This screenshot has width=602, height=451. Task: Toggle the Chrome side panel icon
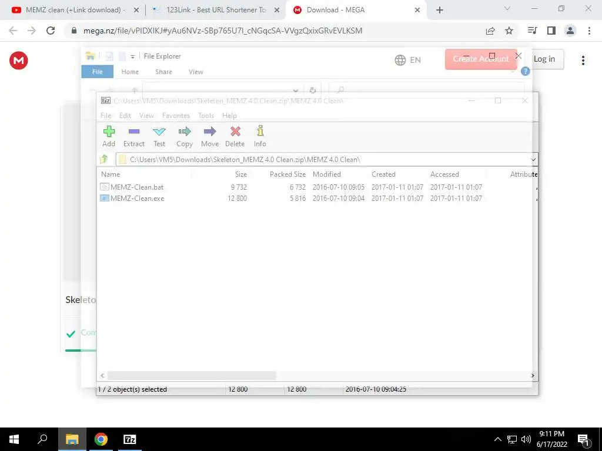551,31
